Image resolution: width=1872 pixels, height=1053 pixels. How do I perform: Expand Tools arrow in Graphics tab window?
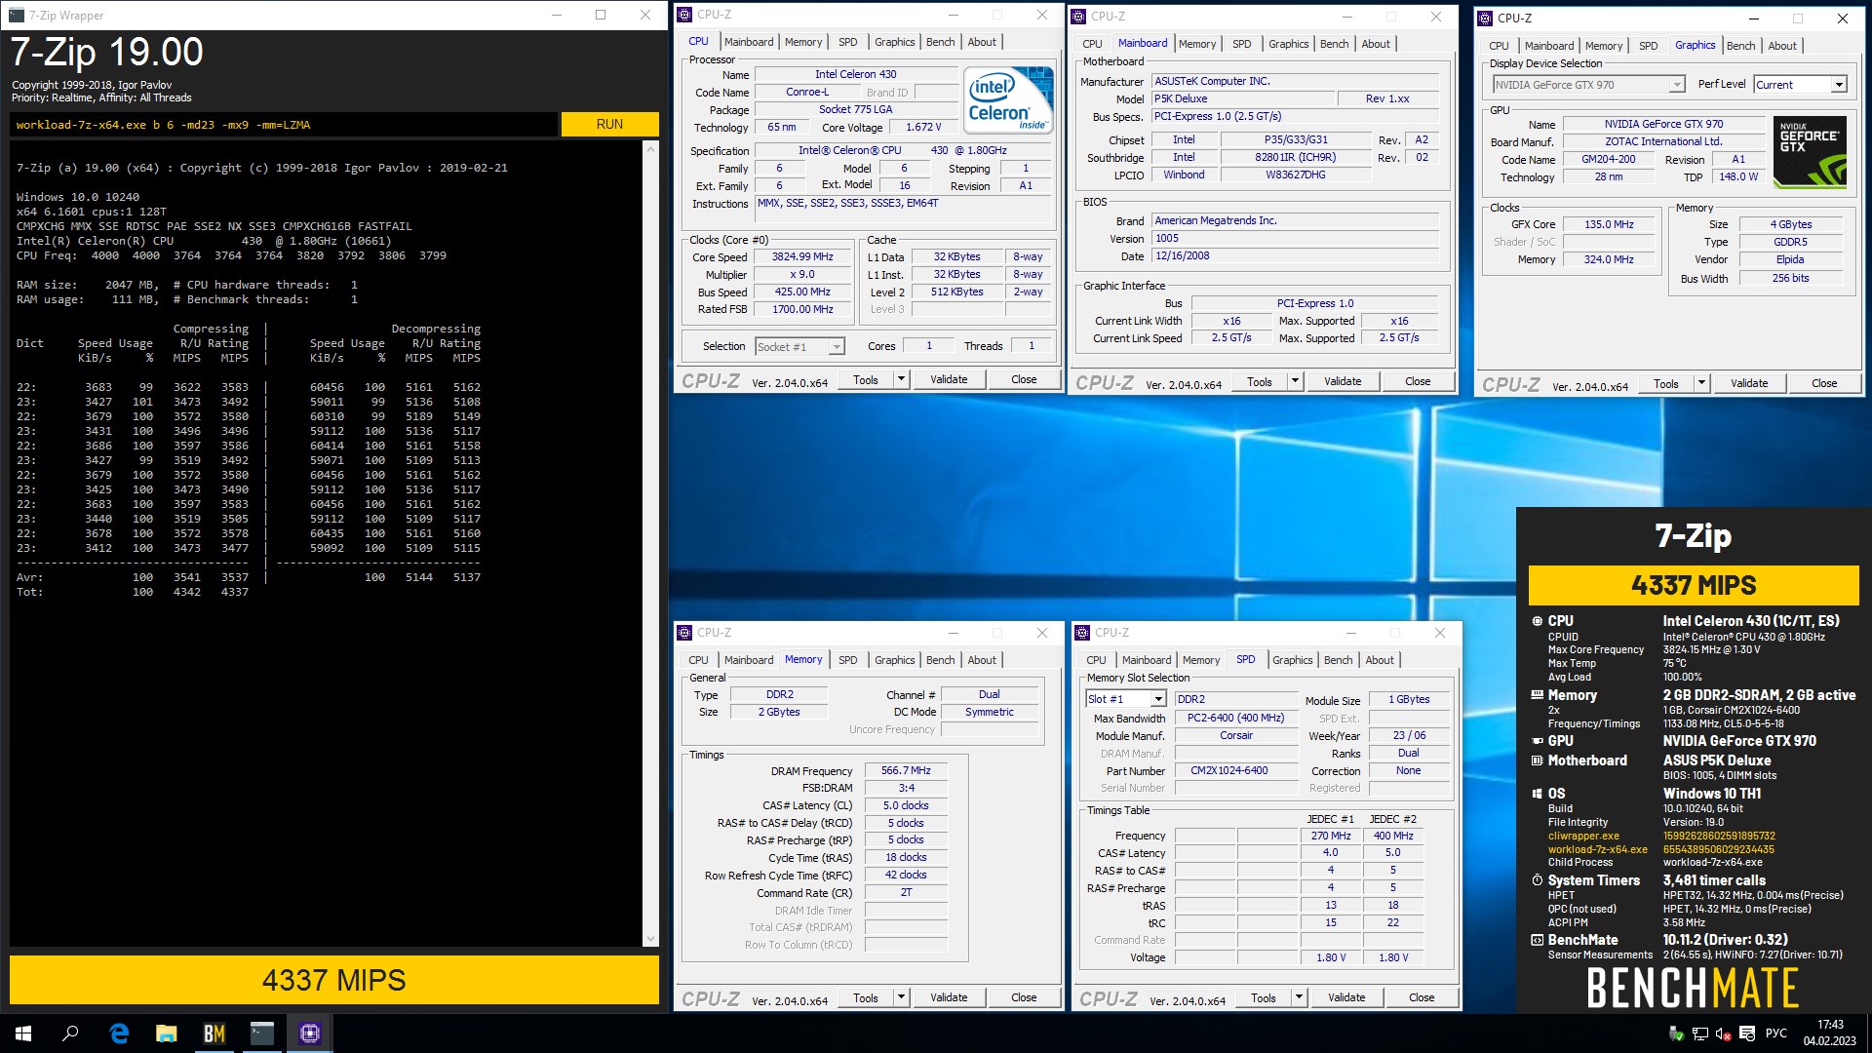point(1701,383)
